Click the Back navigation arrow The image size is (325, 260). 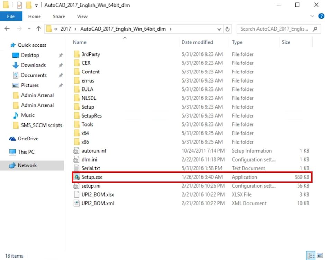pyautogui.click(x=7, y=29)
